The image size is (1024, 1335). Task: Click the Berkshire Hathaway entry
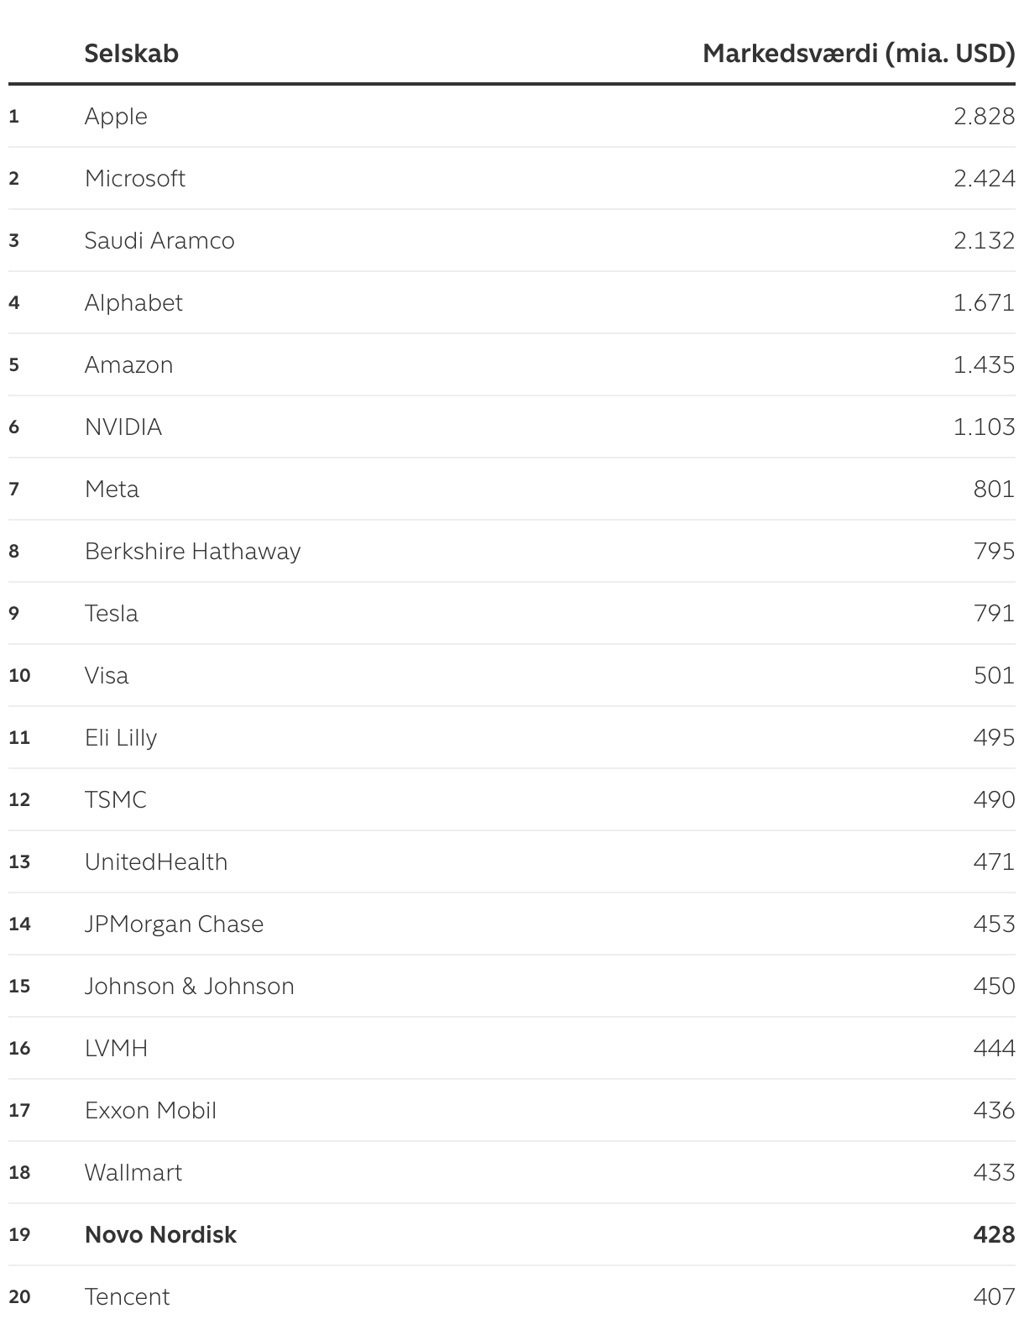click(x=192, y=551)
